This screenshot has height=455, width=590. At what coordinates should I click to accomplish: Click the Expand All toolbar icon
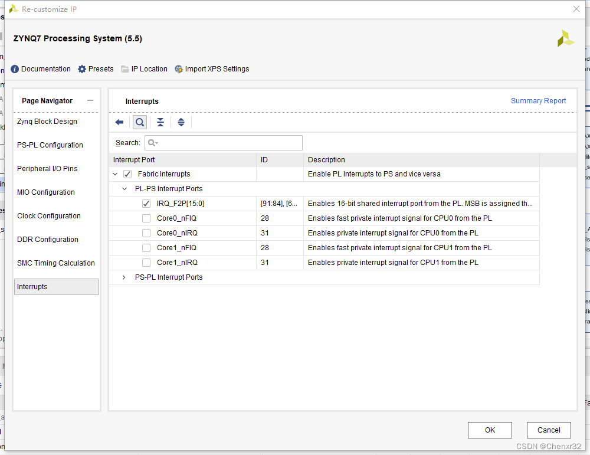[181, 122]
